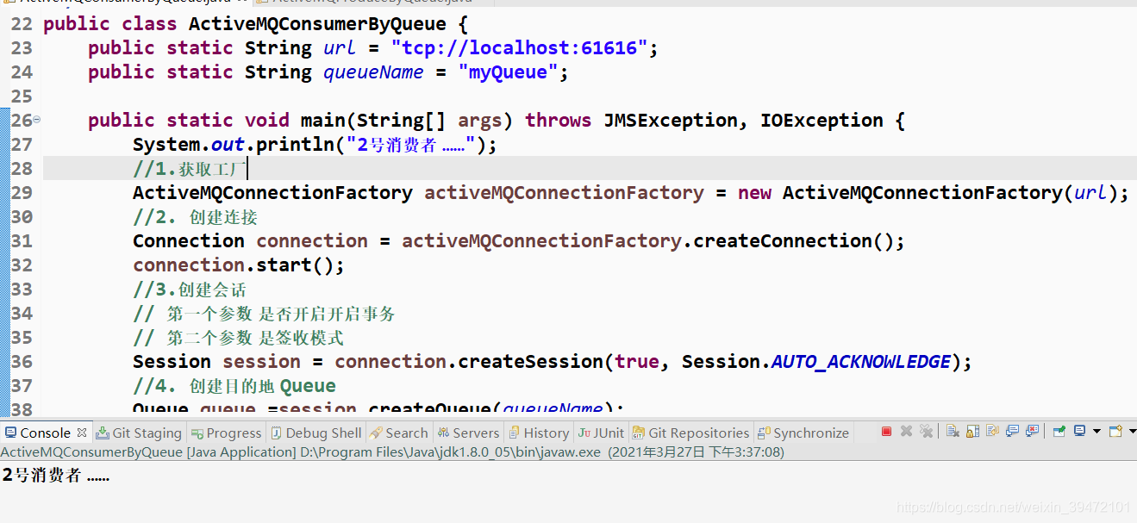Open the Display Selected Console dropdown arrow
The image size is (1137, 523).
[x=1096, y=432]
